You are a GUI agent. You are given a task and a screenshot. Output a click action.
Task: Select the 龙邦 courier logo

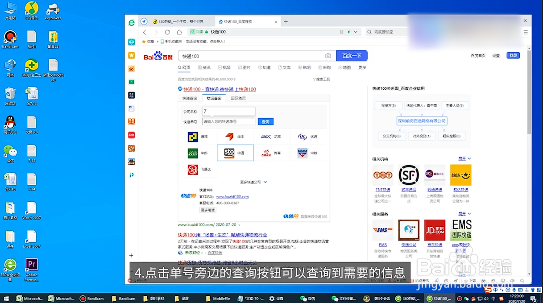click(266, 137)
